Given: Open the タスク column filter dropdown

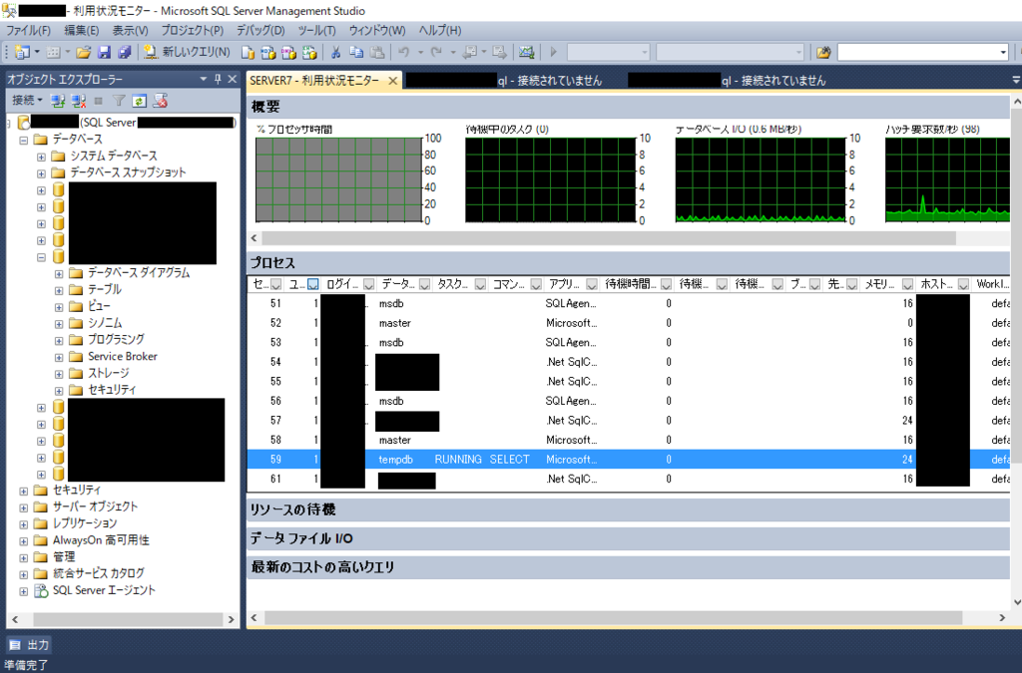Looking at the screenshot, I should [480, 284].
